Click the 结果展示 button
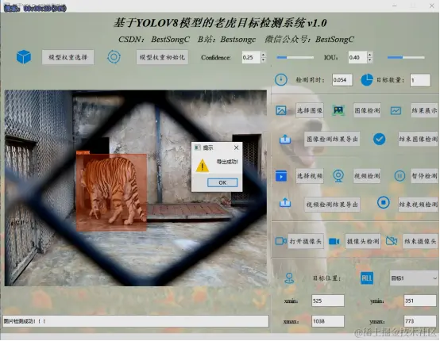Screen dimensions: 440x341 click(424, 110)
